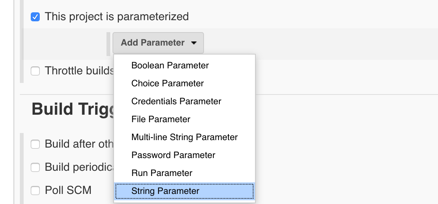This screenshot has height=204, width=438.
Task: Click the caret arrow on Add Parameter
Action: tap(194, 43)
